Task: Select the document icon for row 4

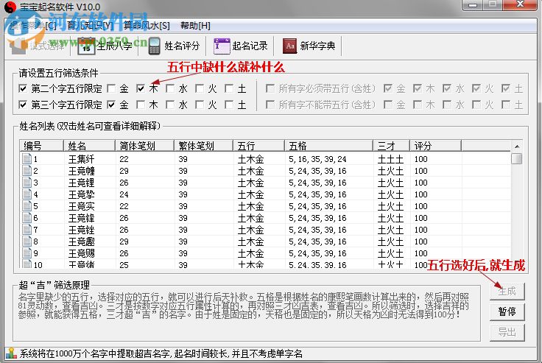Action: [27, 194]
